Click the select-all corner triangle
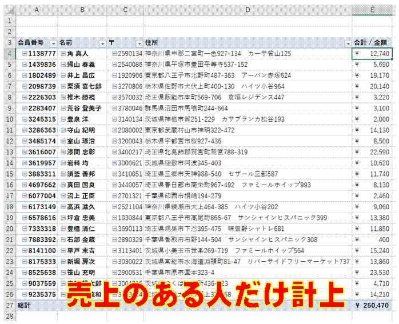Image resolution: width=399 pixels, height=324 pixels. tap(10, 10)
